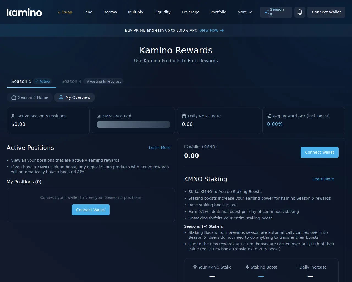The width and height of the screenshot is (352, 282).
Task: Open Liquidity in the navbar
Action: coord(163,12)
